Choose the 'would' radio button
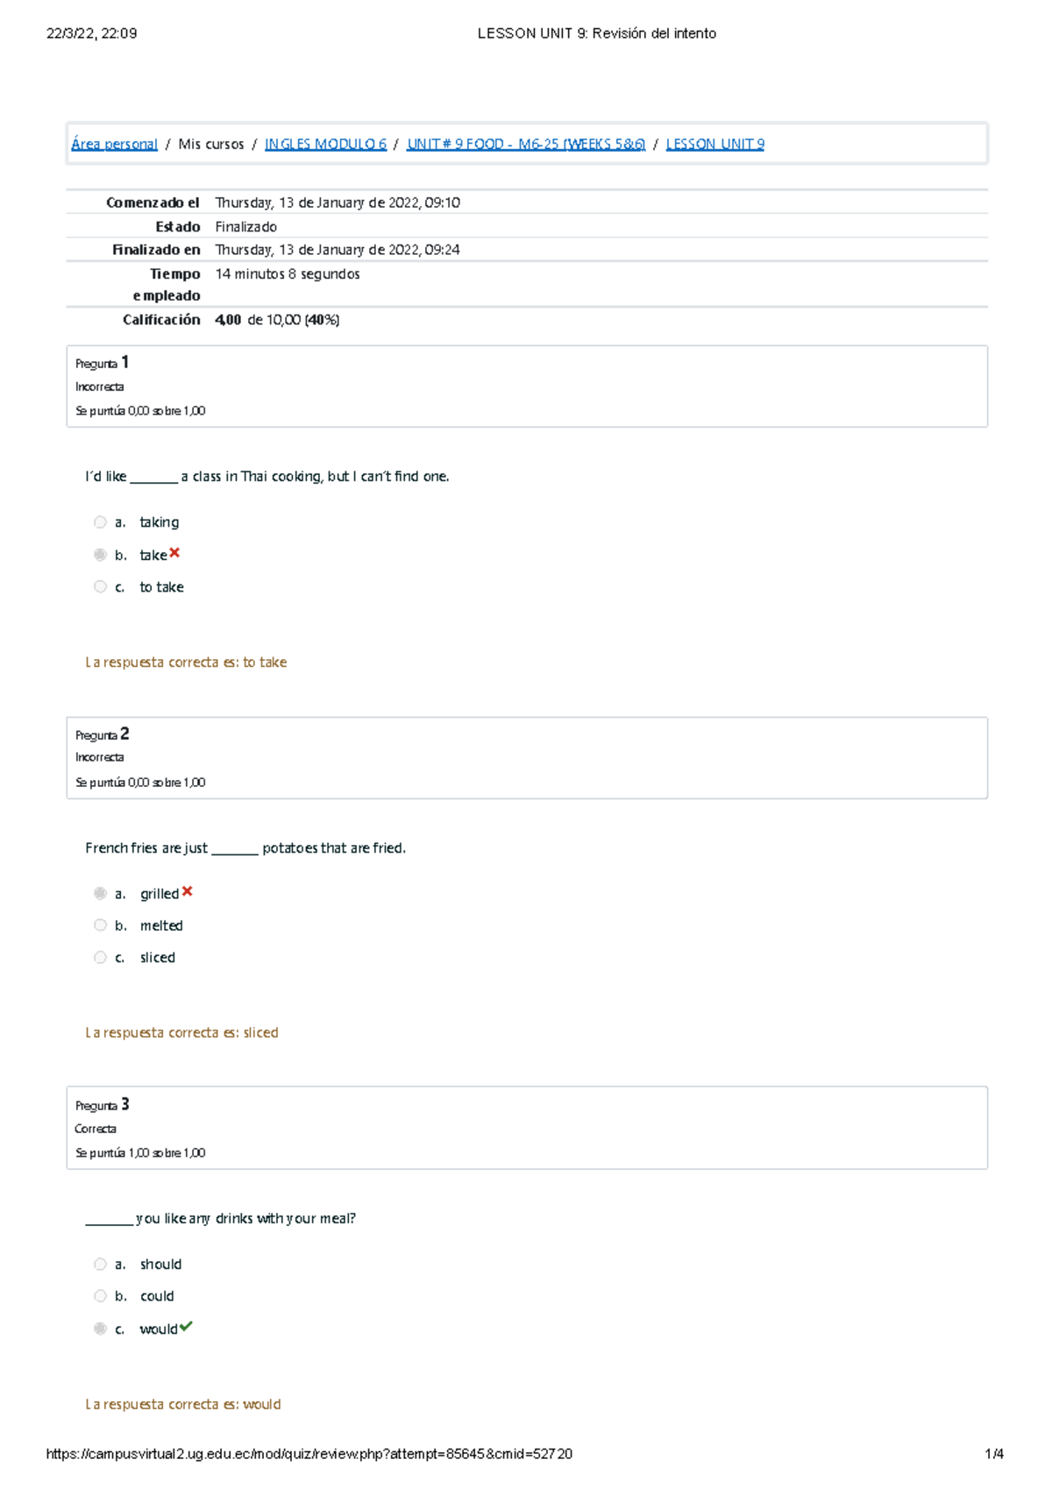1052x1488 pixels. (x=100, y=1329)
